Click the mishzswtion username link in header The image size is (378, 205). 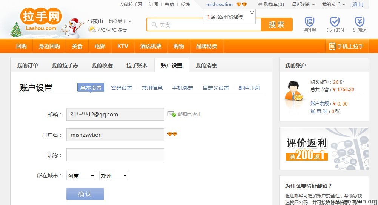(x=220, y=5)
